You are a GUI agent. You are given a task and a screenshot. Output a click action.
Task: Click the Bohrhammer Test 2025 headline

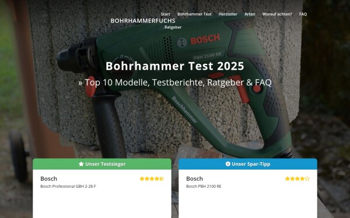[175, 66]
